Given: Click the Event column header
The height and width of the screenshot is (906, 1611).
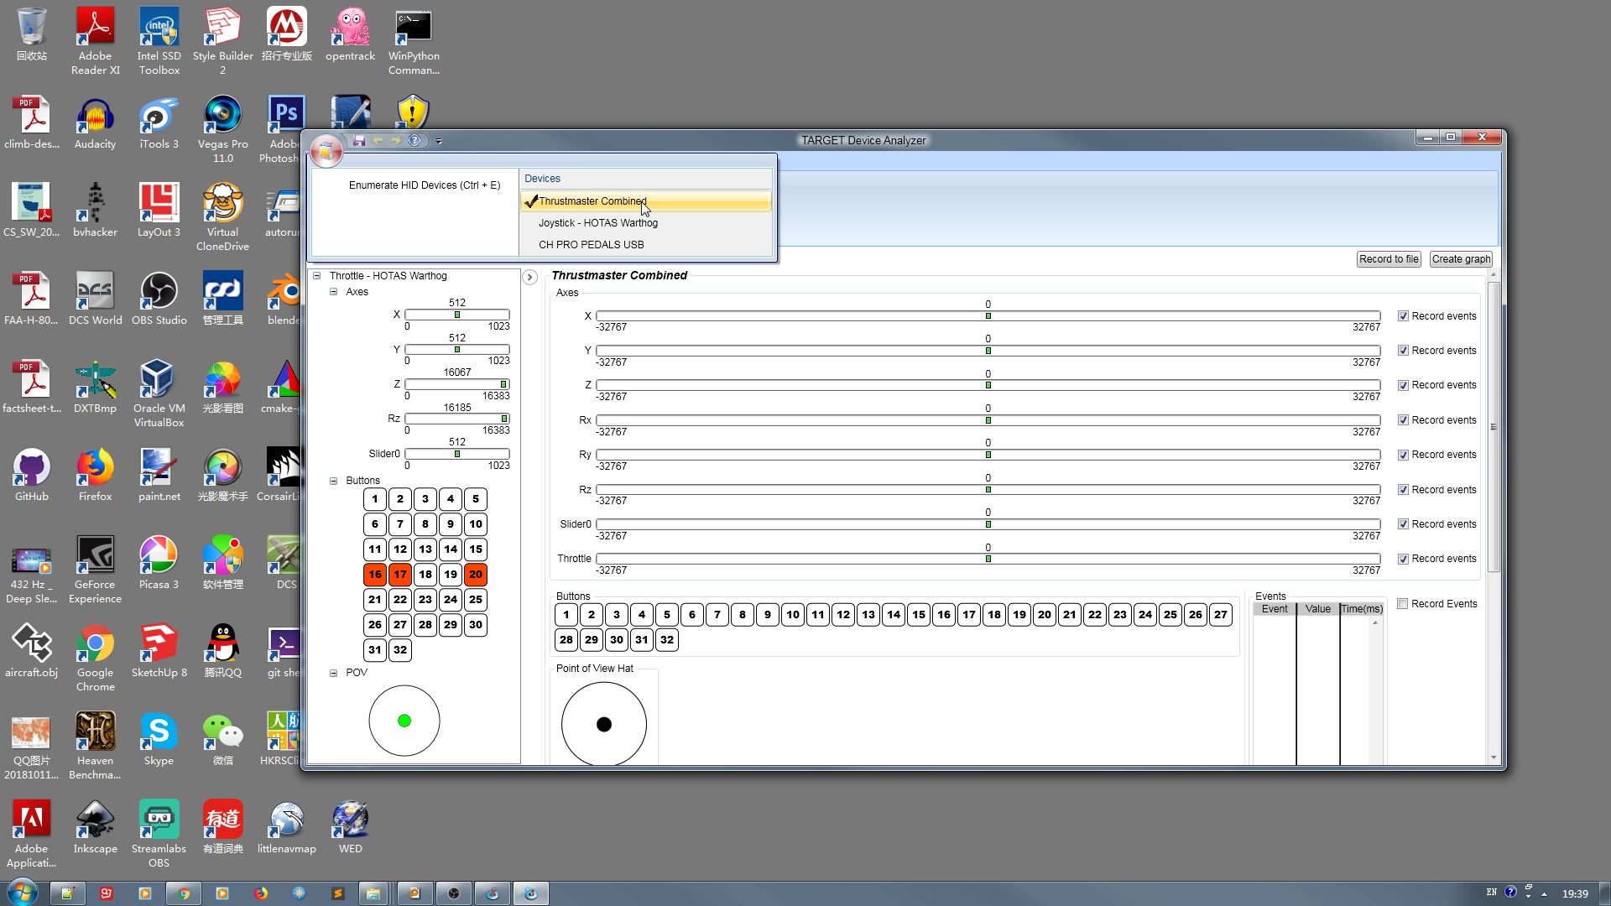Looking at the screenshot, I should (1275, 609).
